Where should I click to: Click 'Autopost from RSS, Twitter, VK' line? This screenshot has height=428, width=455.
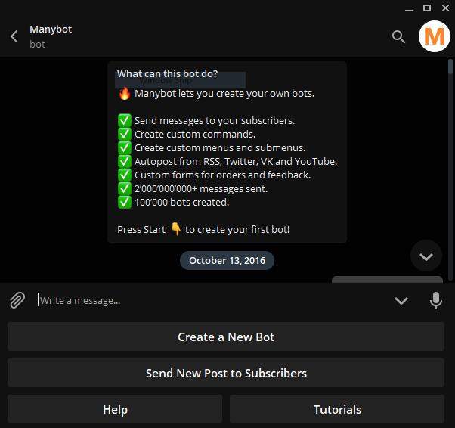coord(227,161)
